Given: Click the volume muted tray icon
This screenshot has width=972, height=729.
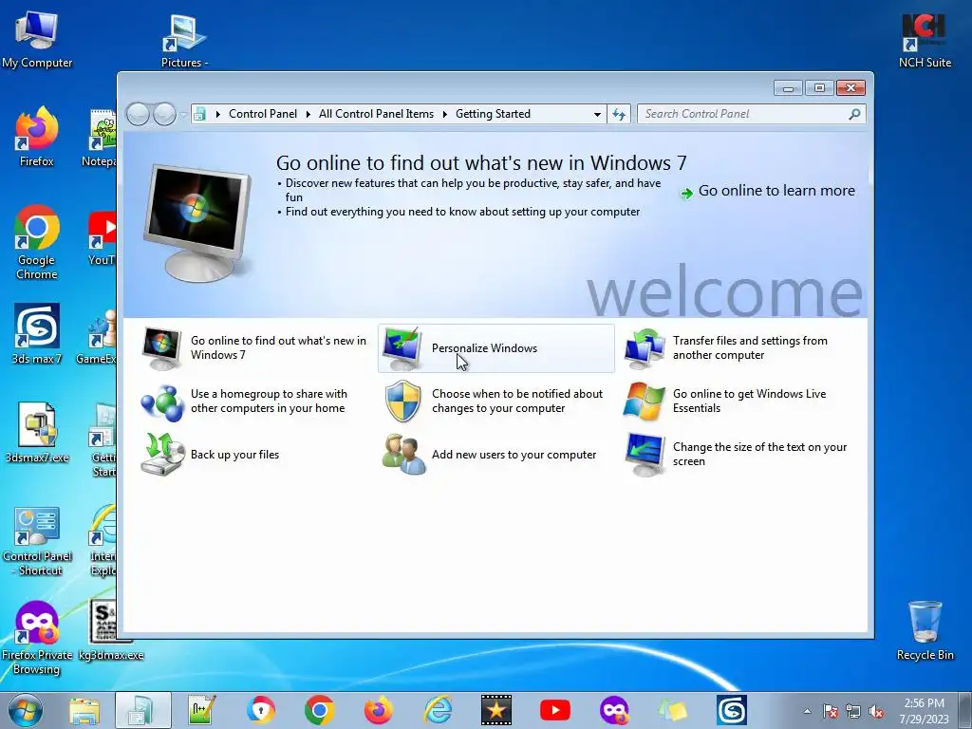Looking at the screenshot, I should [x=876, y=712].
